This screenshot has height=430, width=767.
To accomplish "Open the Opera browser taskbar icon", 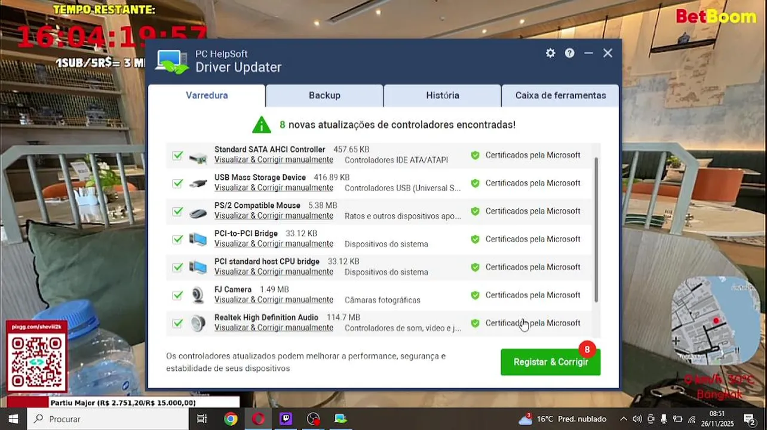I will click(258, 419).
